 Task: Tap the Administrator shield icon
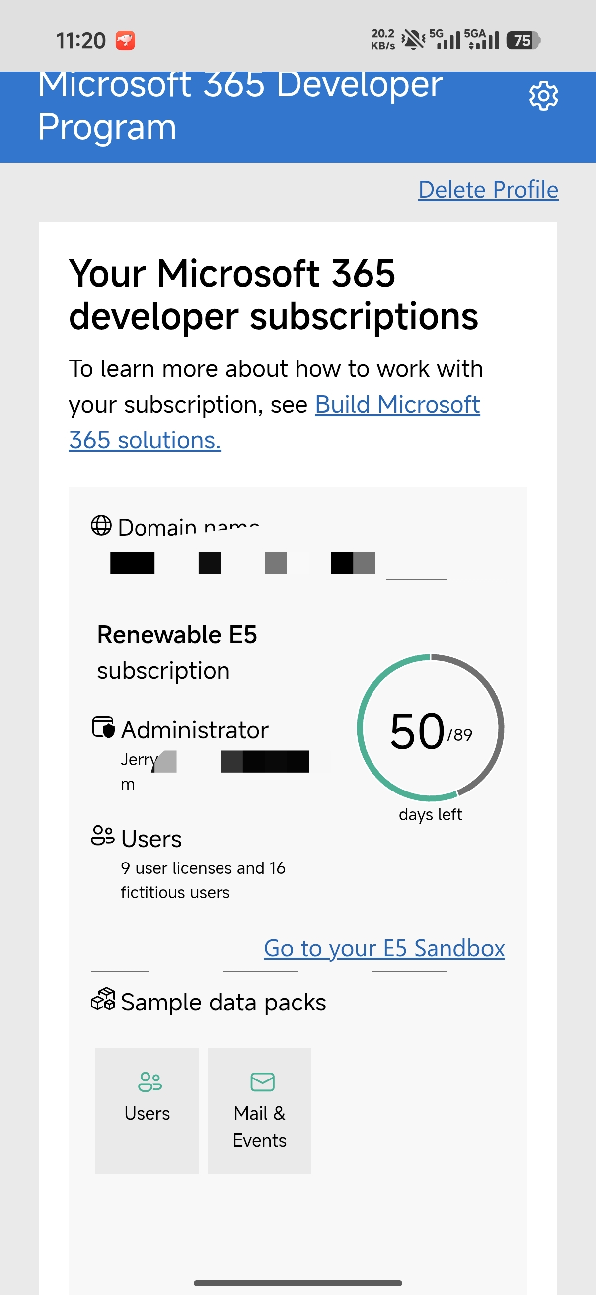click(x=103, y=727)
